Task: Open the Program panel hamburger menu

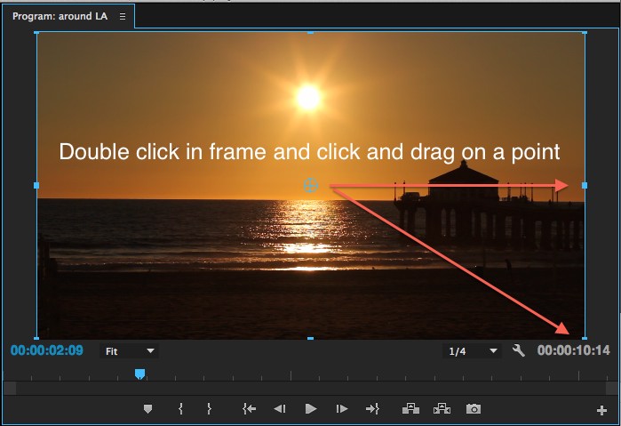Action: [x=123, y=16]
